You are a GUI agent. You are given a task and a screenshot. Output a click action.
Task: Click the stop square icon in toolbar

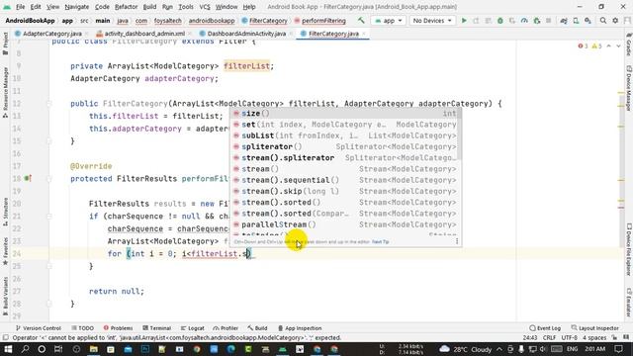click(x=548, y=21)
